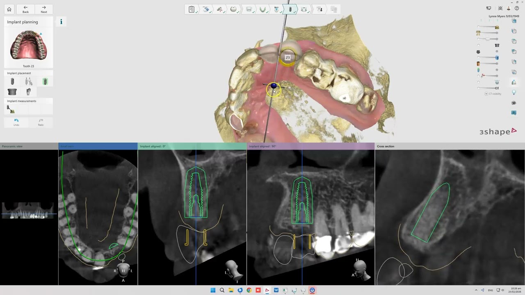Click the panoramic X-ray thumbnail image
The height and width of the screenshot is (295, 525).
coord(28,211)
